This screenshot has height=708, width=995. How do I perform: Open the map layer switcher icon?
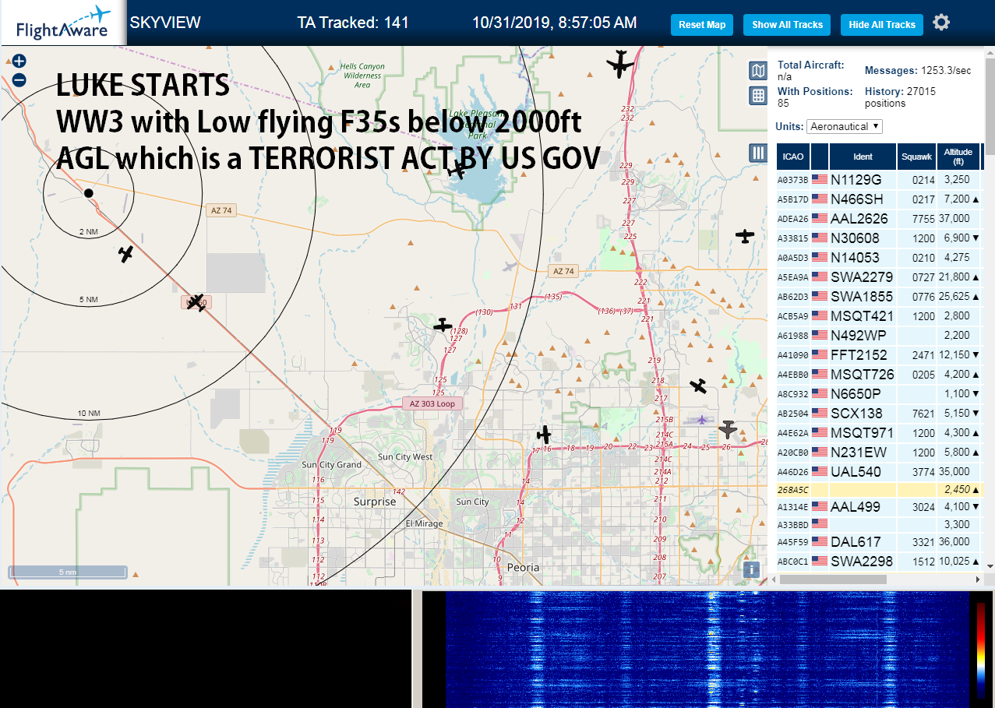point(758,71)
